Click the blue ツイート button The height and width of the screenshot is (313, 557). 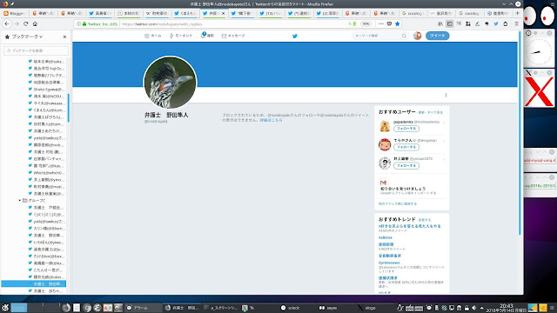[437, 36]
